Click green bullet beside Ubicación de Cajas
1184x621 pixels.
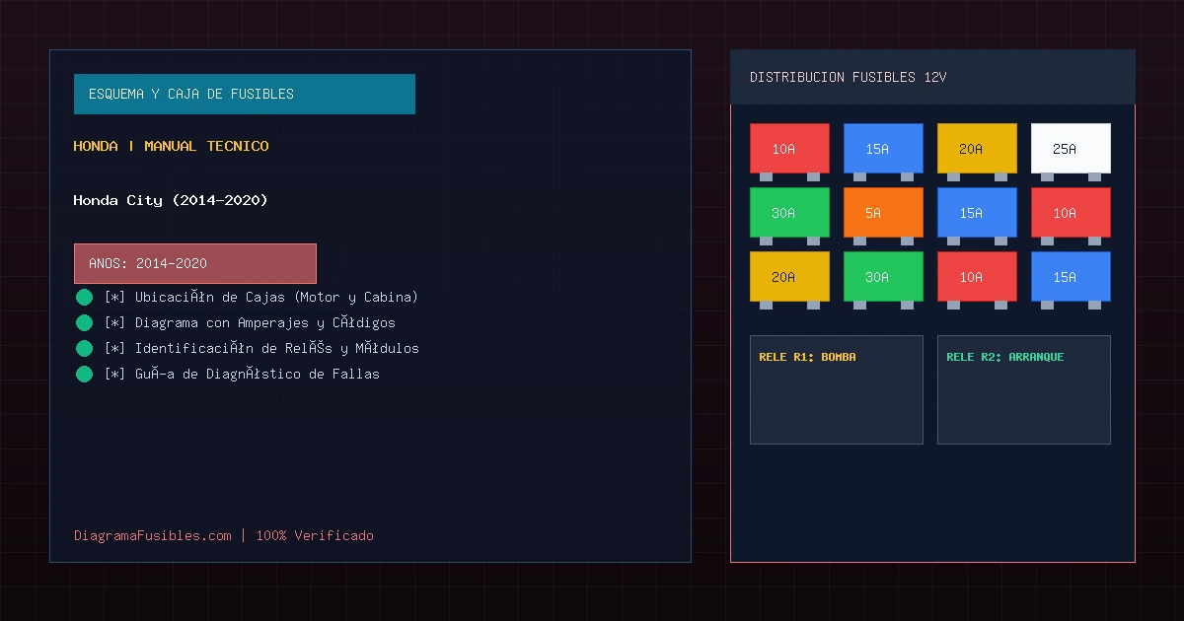point(84,297)
